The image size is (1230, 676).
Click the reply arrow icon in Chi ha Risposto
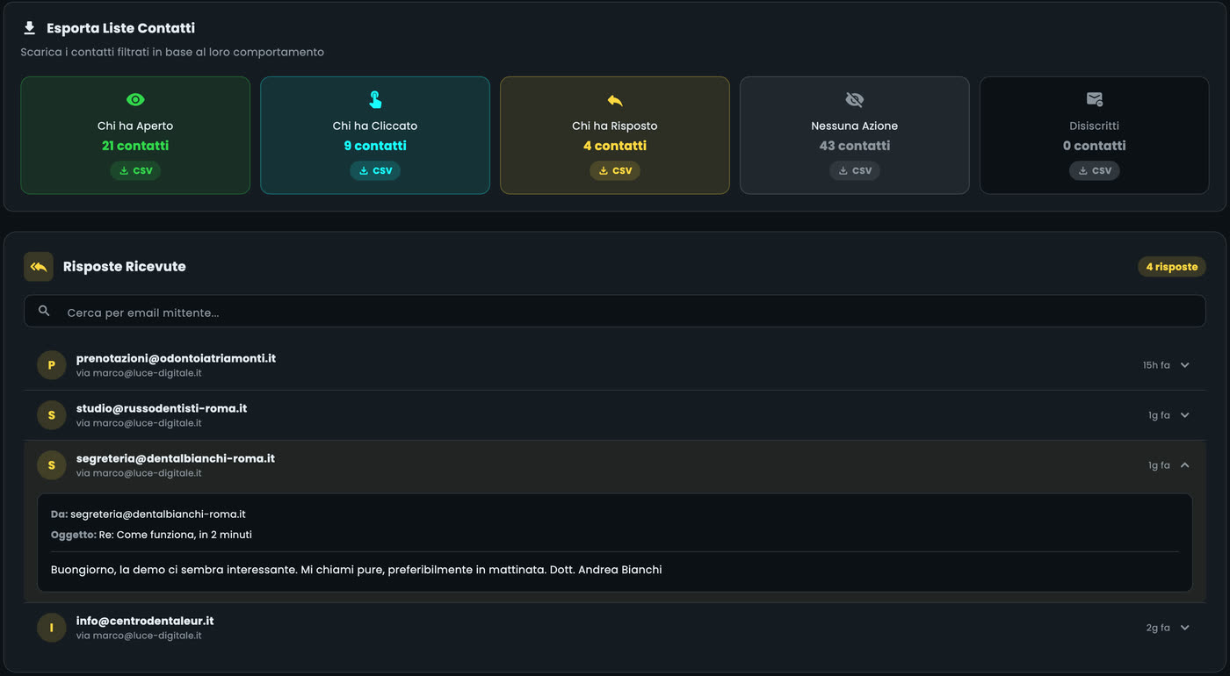615,101
